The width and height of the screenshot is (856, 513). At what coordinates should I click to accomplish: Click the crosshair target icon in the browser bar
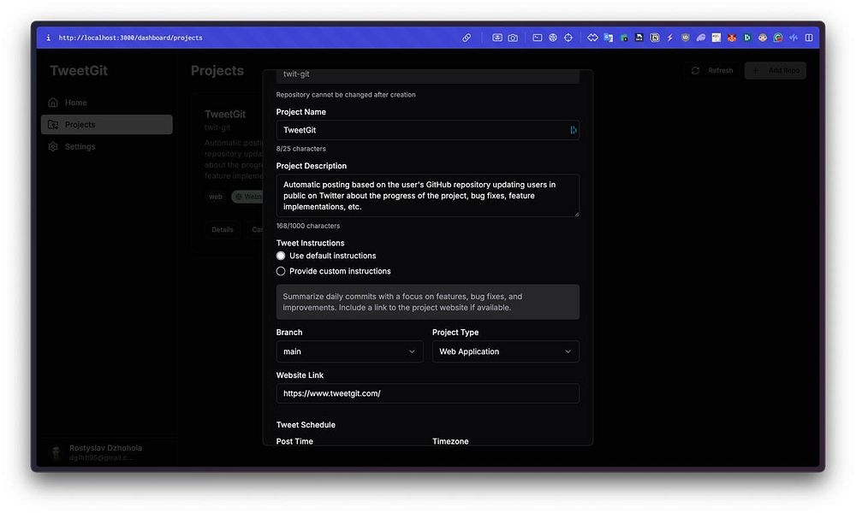tap(568, 38)
